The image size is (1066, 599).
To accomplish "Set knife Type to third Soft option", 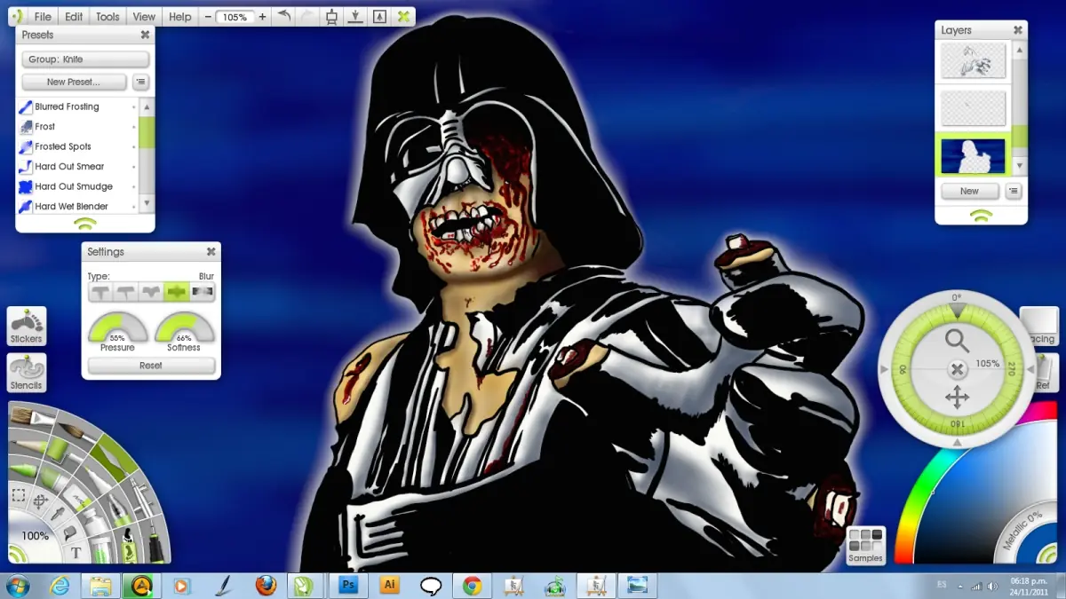I will click(x=151, y=291).
